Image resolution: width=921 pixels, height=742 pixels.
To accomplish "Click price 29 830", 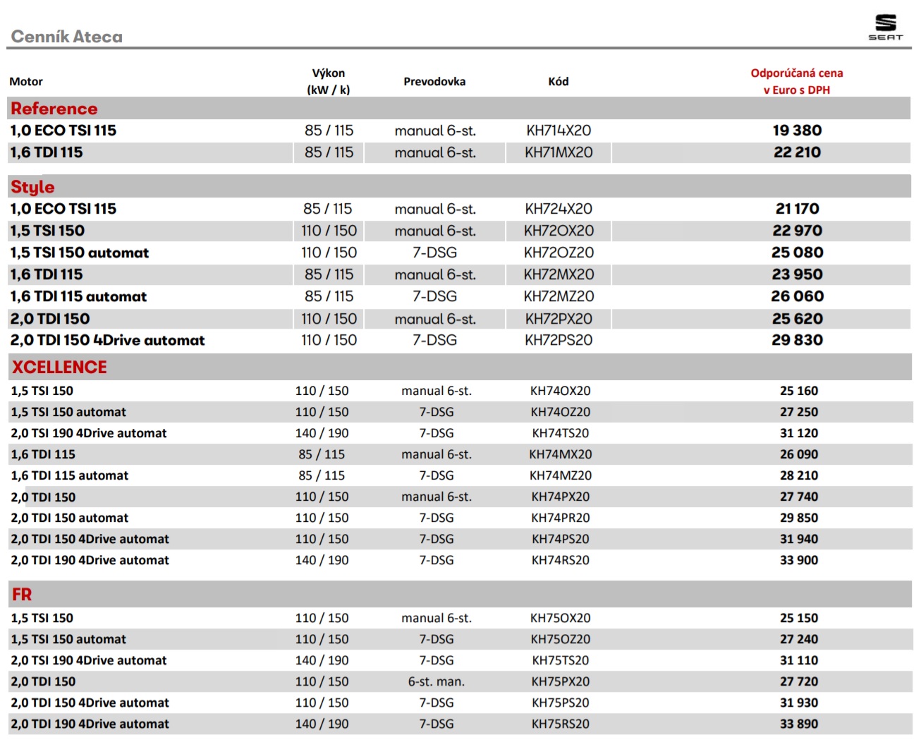I will tap(797, 340).
